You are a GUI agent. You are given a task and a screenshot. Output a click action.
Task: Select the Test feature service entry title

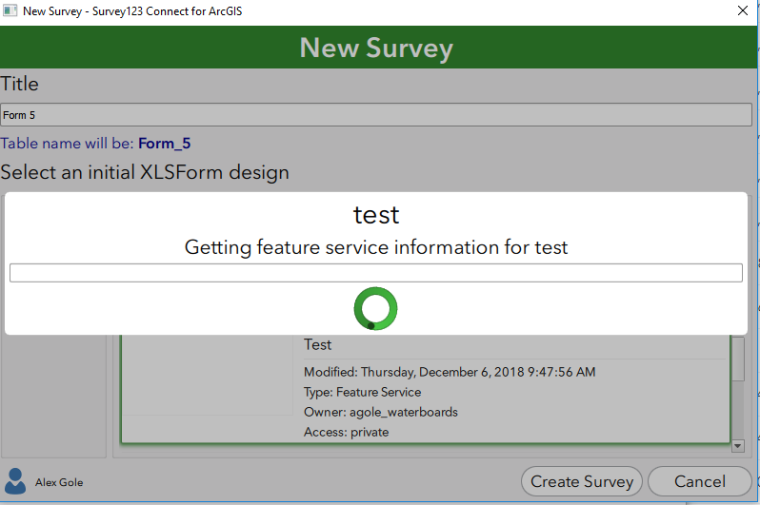[x=317, y=344]
